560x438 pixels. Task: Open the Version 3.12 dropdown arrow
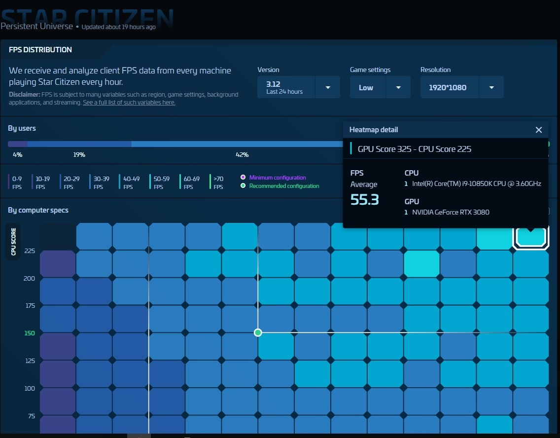pyautogui.click(x=328, y=87)
